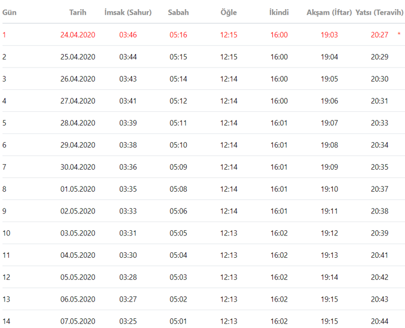
Task: Click the yatsı time 20:33
Action: [x=380, y=123]
